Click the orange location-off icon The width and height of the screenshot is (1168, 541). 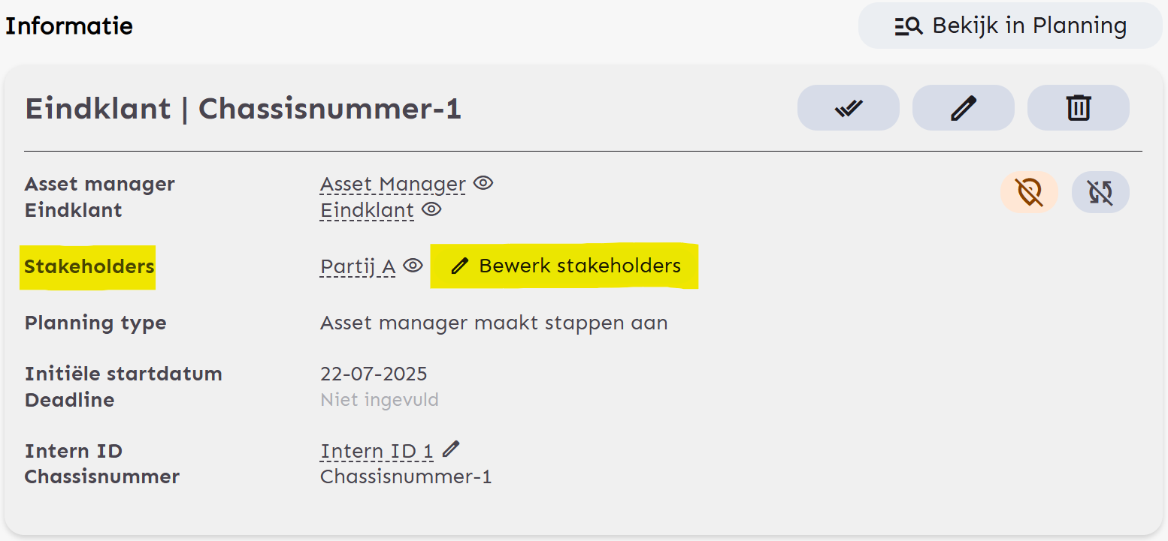(x=1029, y=192)
